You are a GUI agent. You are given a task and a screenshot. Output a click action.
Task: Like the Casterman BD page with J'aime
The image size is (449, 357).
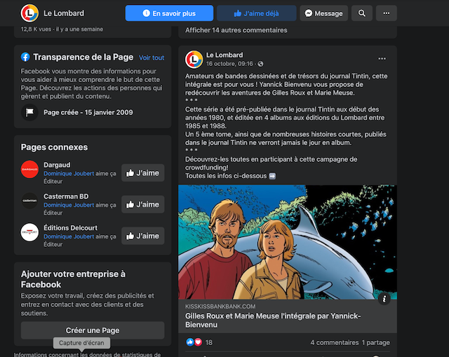143,204
